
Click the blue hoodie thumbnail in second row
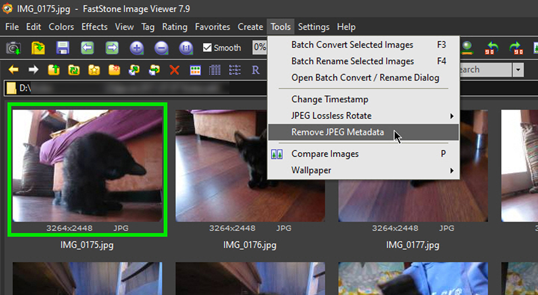coord(413,278)
